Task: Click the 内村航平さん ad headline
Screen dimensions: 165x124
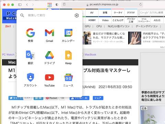Action: (x=154, y=36)
